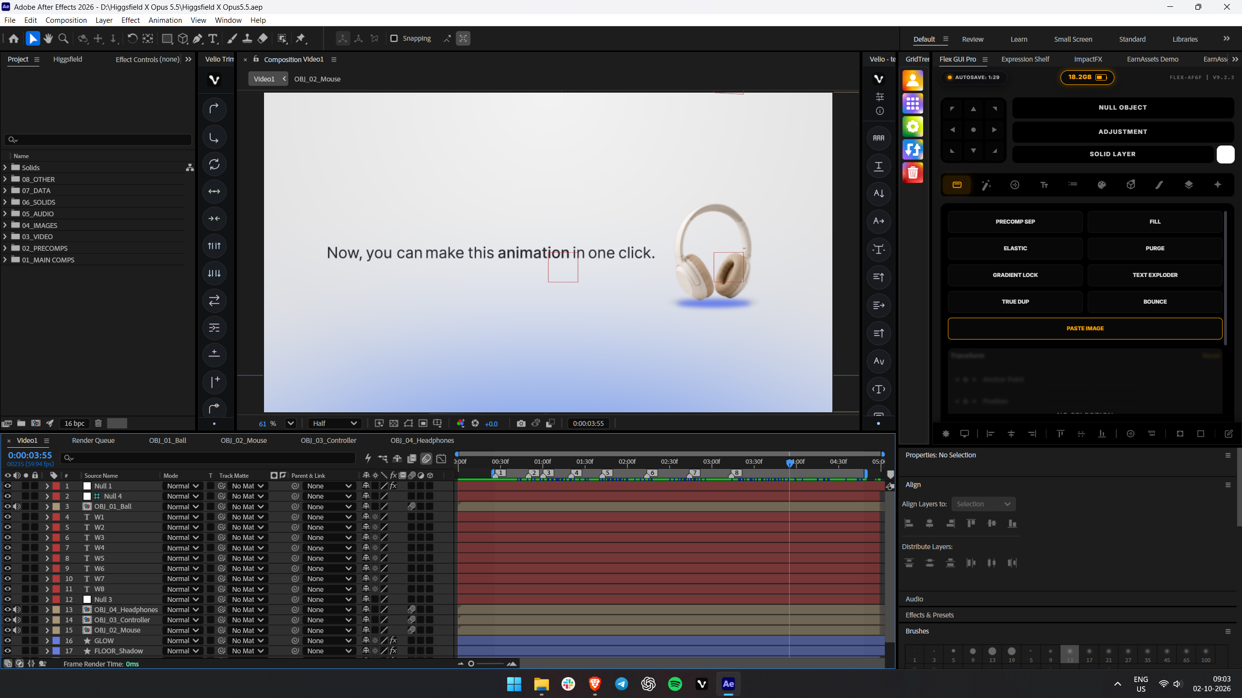This screenshot has height=698, width=1242.
Task: Hide the OBJ_01_Ball layer with eye icon
Action: [x=7, y=506]
